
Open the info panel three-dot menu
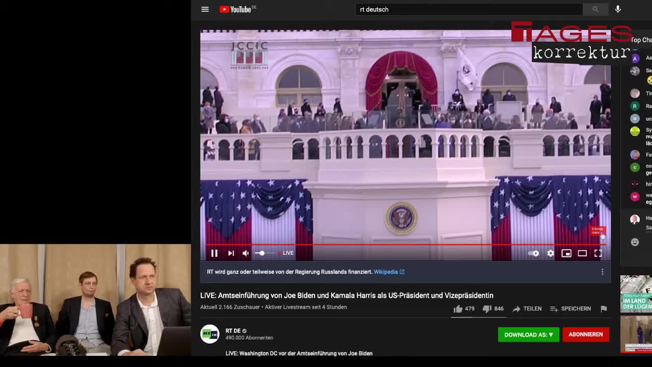[x=602, y=272]
